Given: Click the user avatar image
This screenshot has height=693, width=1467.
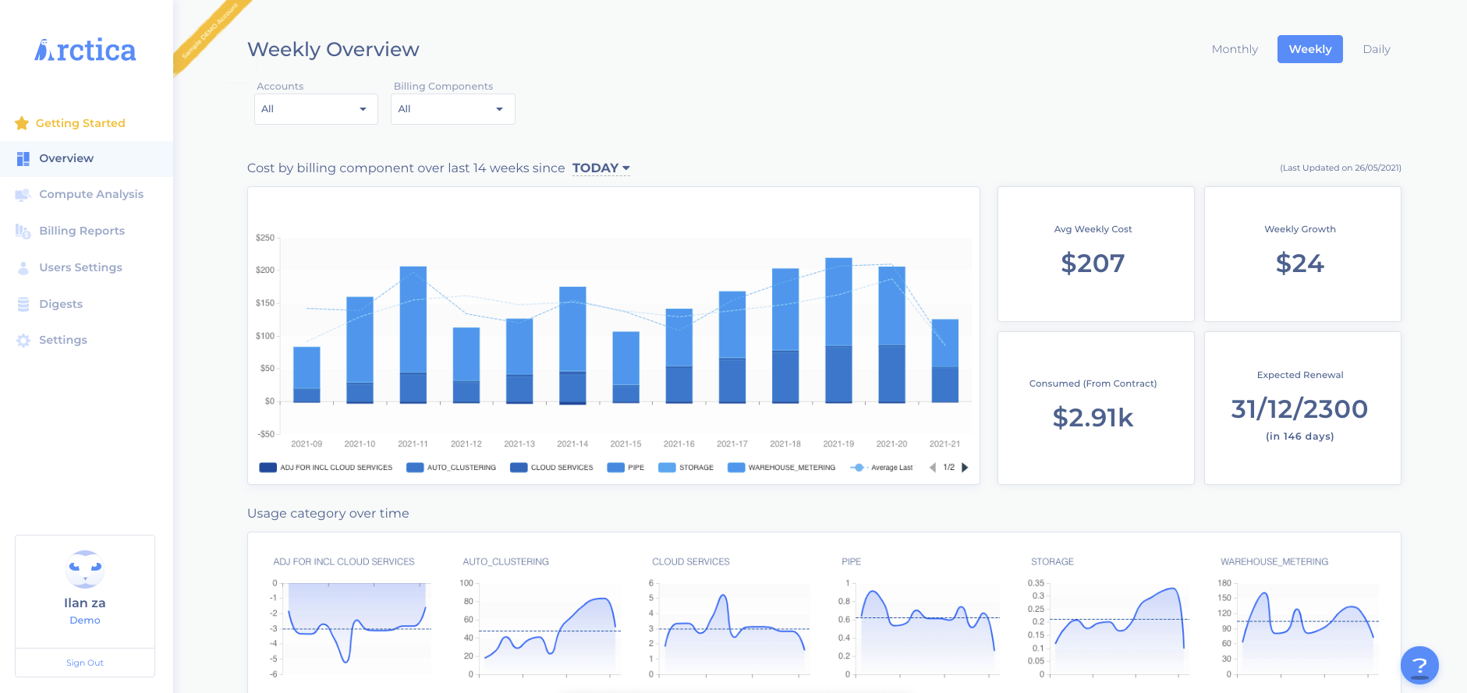Looking at the screenshot, I should point(85,569).
